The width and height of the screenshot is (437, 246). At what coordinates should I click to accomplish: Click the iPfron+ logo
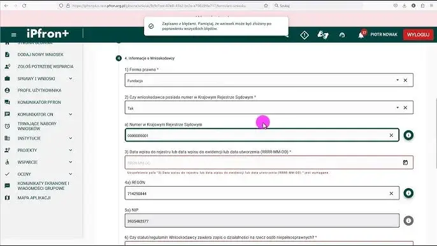(48, 34)
